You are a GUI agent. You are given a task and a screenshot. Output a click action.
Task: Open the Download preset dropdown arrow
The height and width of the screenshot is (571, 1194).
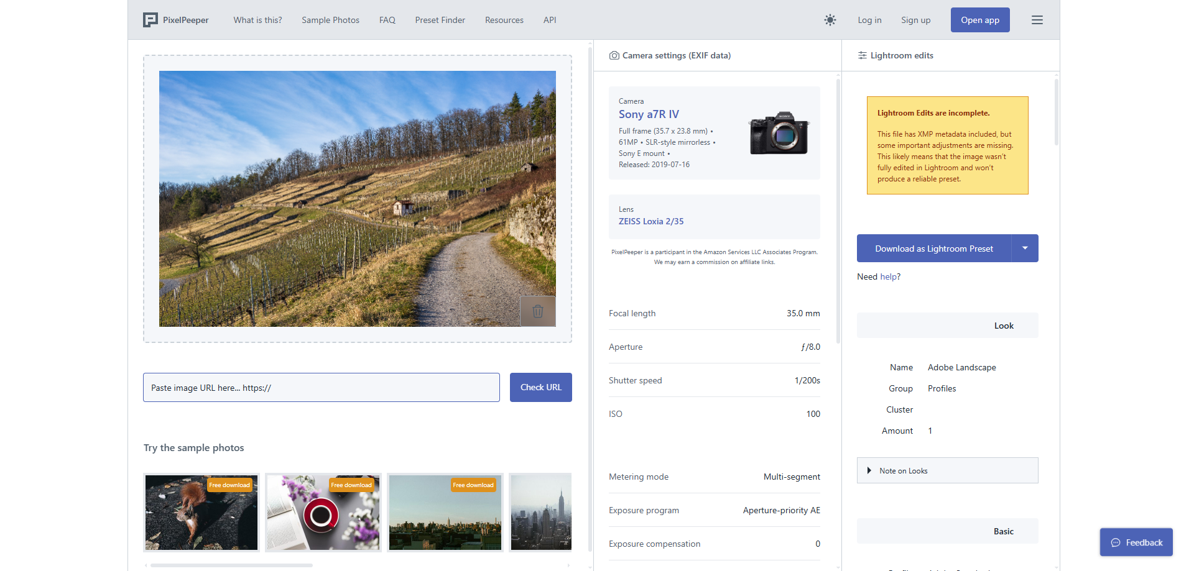pyautogui.click(x=1025, y=249)
